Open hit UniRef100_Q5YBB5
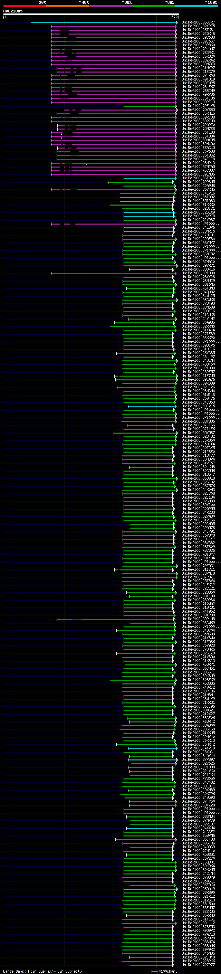Screen dimensions: 221x974 coord(198,110)
